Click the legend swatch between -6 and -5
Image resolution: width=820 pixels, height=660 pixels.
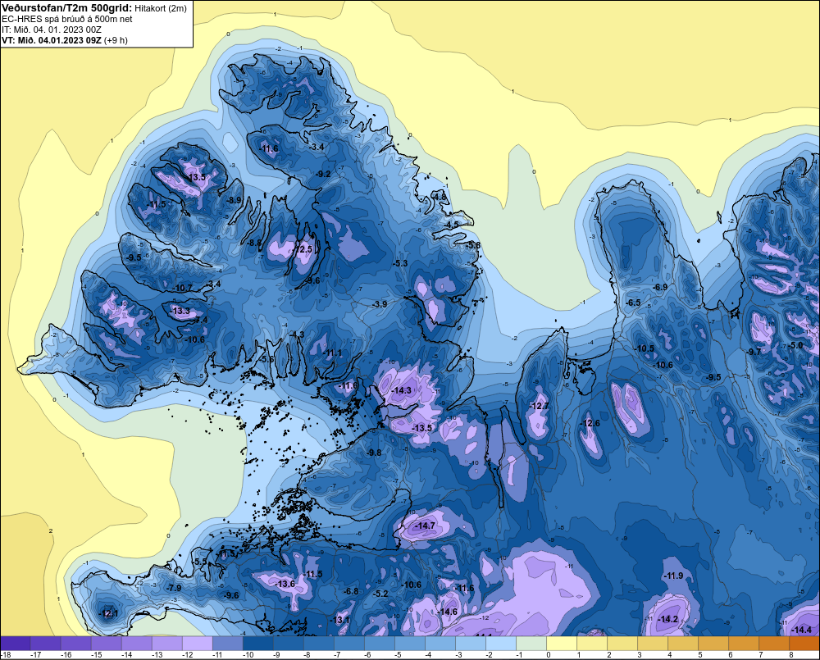coord(379,643)
